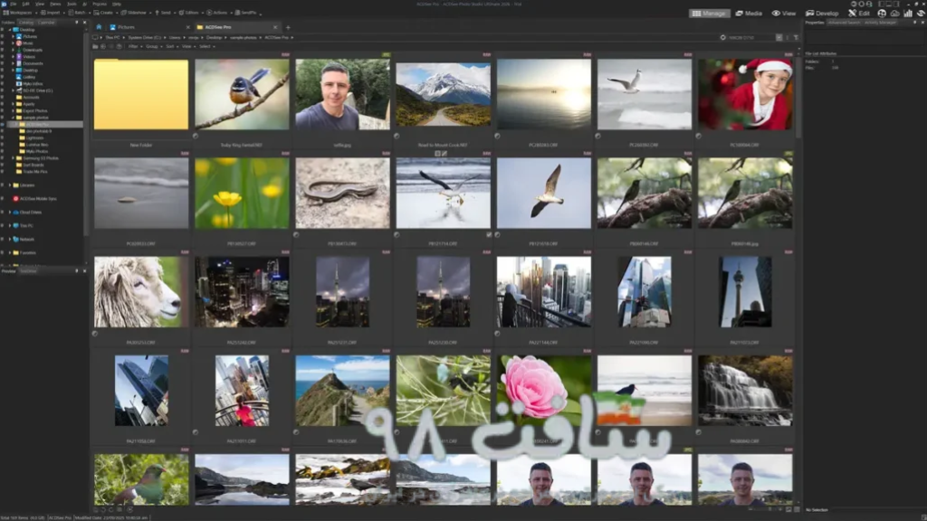Open the Workspaces toolbar dropdown
The height and width of the screenshot is (521, 927).
(x=19, y=13)
